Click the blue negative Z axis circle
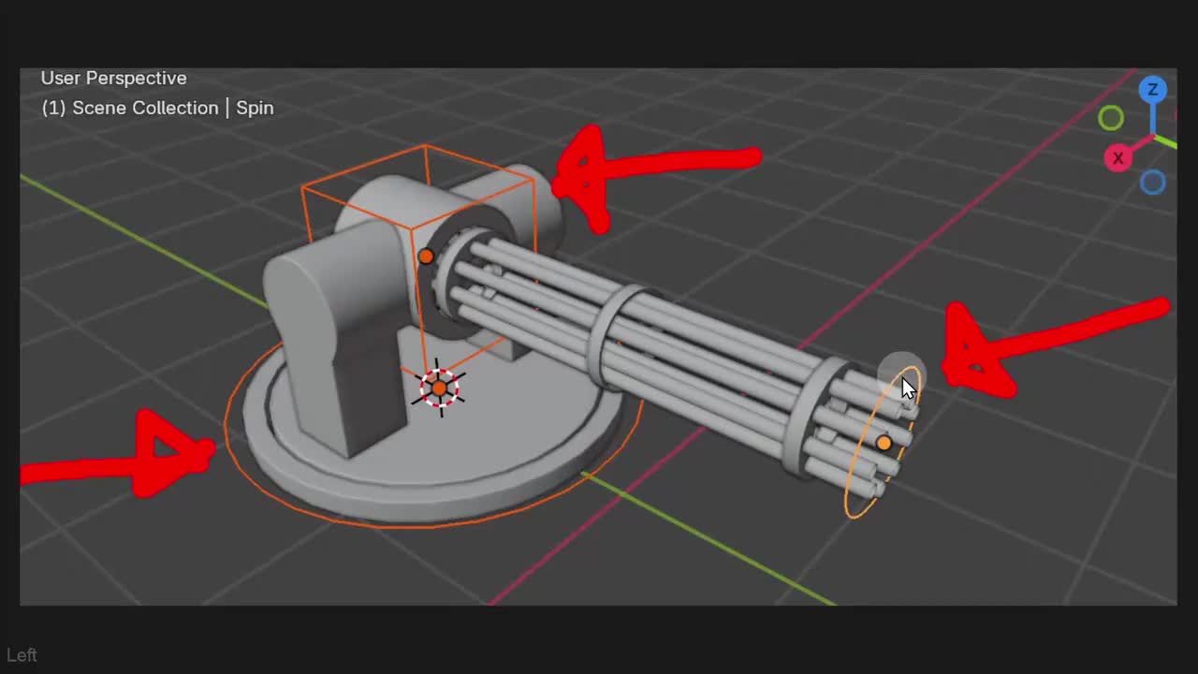The image size is (1198, 674). coord(1152,182)
